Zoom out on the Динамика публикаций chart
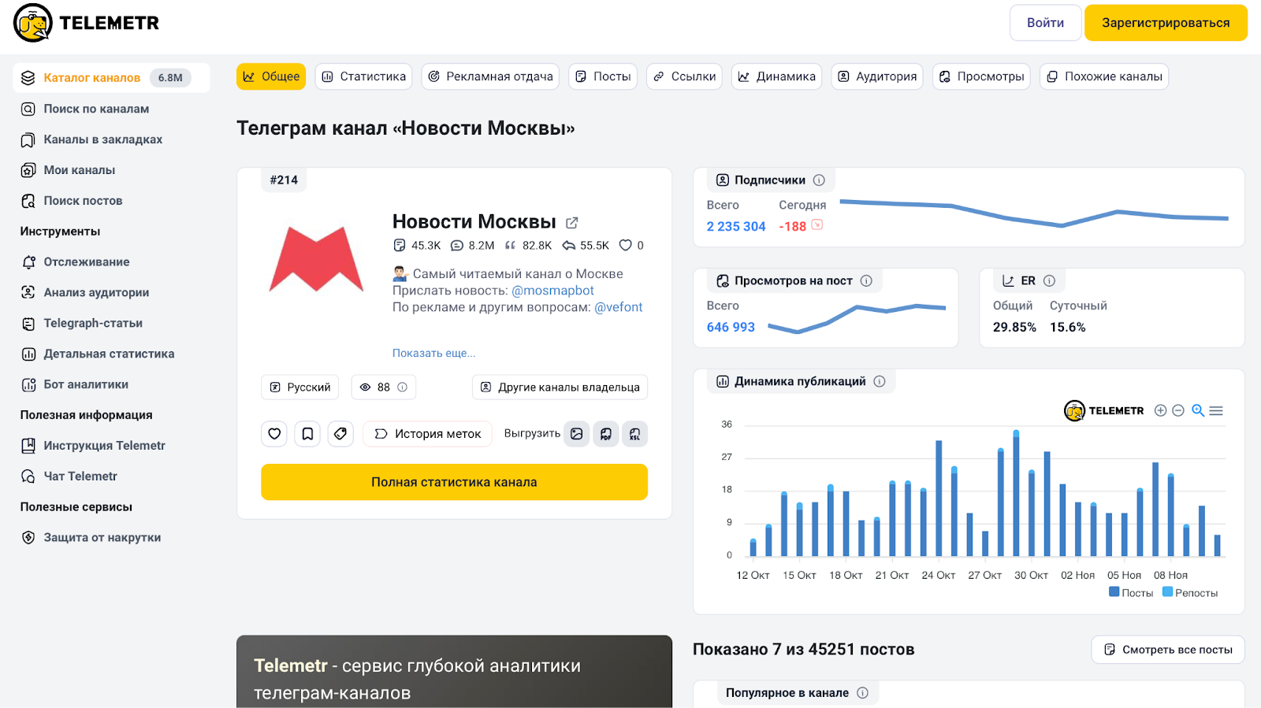 (x=1178, y=410)
